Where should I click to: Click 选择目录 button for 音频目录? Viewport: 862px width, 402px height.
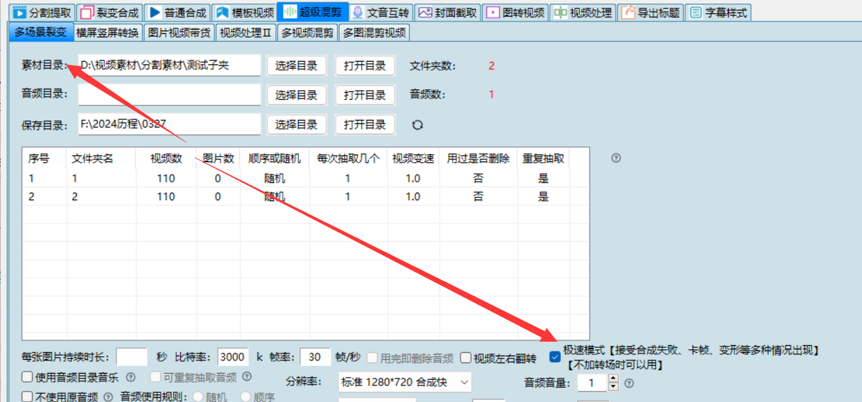(x=296, y=95)
